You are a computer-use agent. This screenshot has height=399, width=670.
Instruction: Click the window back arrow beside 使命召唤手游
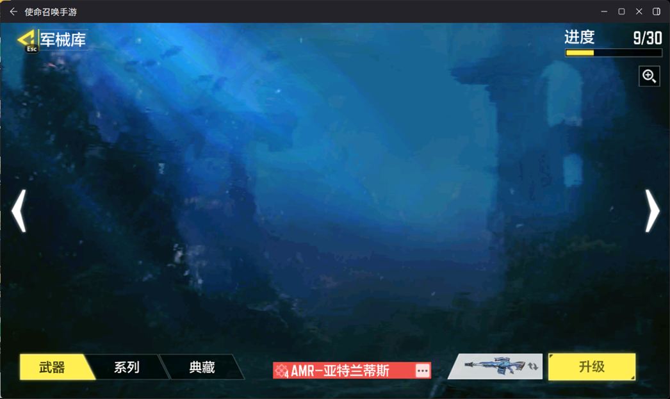pos(13,12)
